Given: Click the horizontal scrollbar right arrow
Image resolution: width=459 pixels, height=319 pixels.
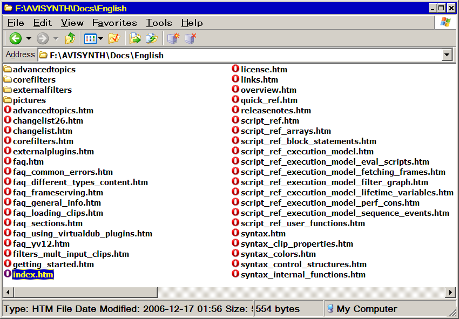Looking at the screenshot, I should click(x=450, y=292).
